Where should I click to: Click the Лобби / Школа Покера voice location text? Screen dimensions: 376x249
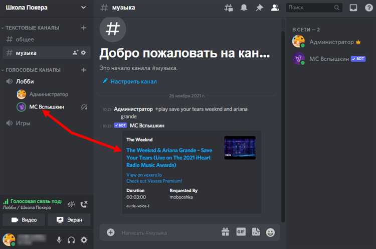click(27, 208)
